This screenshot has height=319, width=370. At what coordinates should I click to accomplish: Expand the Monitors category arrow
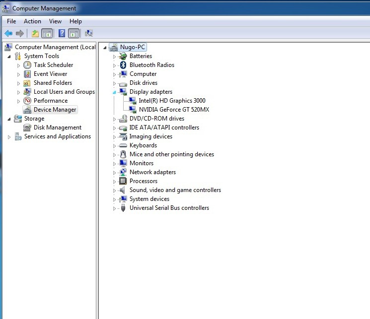tap(114, 164)
